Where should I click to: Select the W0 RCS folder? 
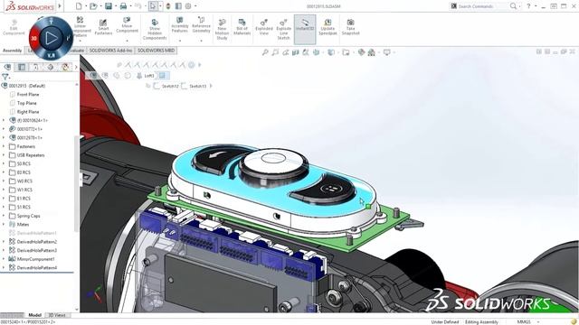click(x=24, y=181)
